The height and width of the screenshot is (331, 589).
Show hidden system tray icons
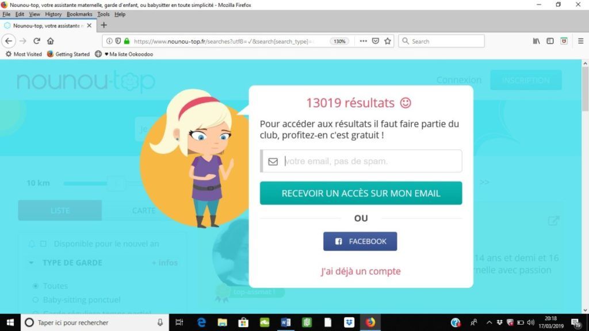489,322
